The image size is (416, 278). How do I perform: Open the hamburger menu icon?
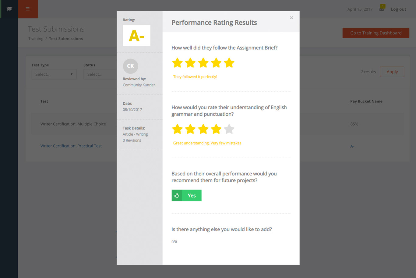(28, 9)
